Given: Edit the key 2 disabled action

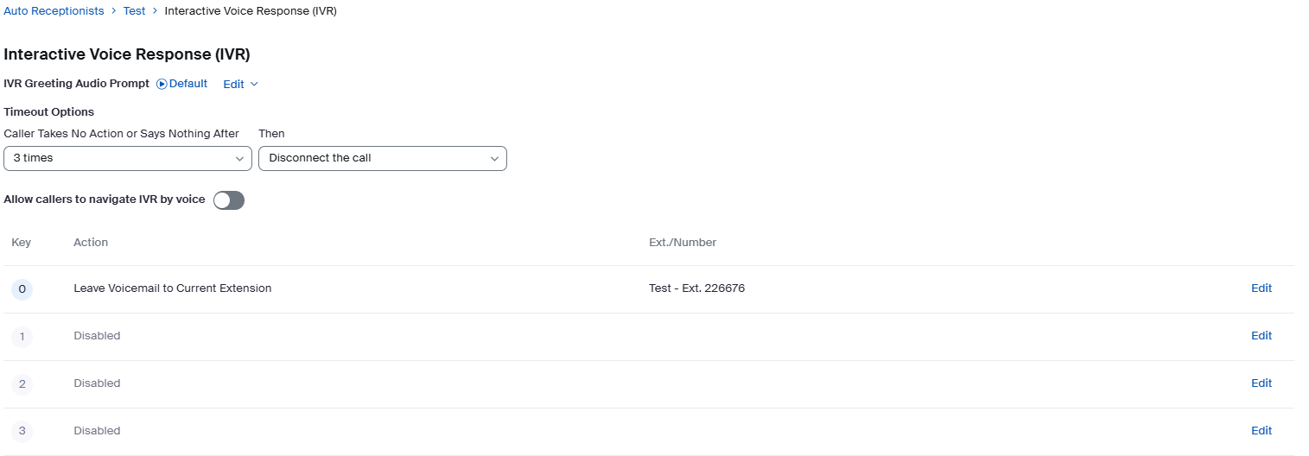Looking at the screenshot, I should 1261,383.
